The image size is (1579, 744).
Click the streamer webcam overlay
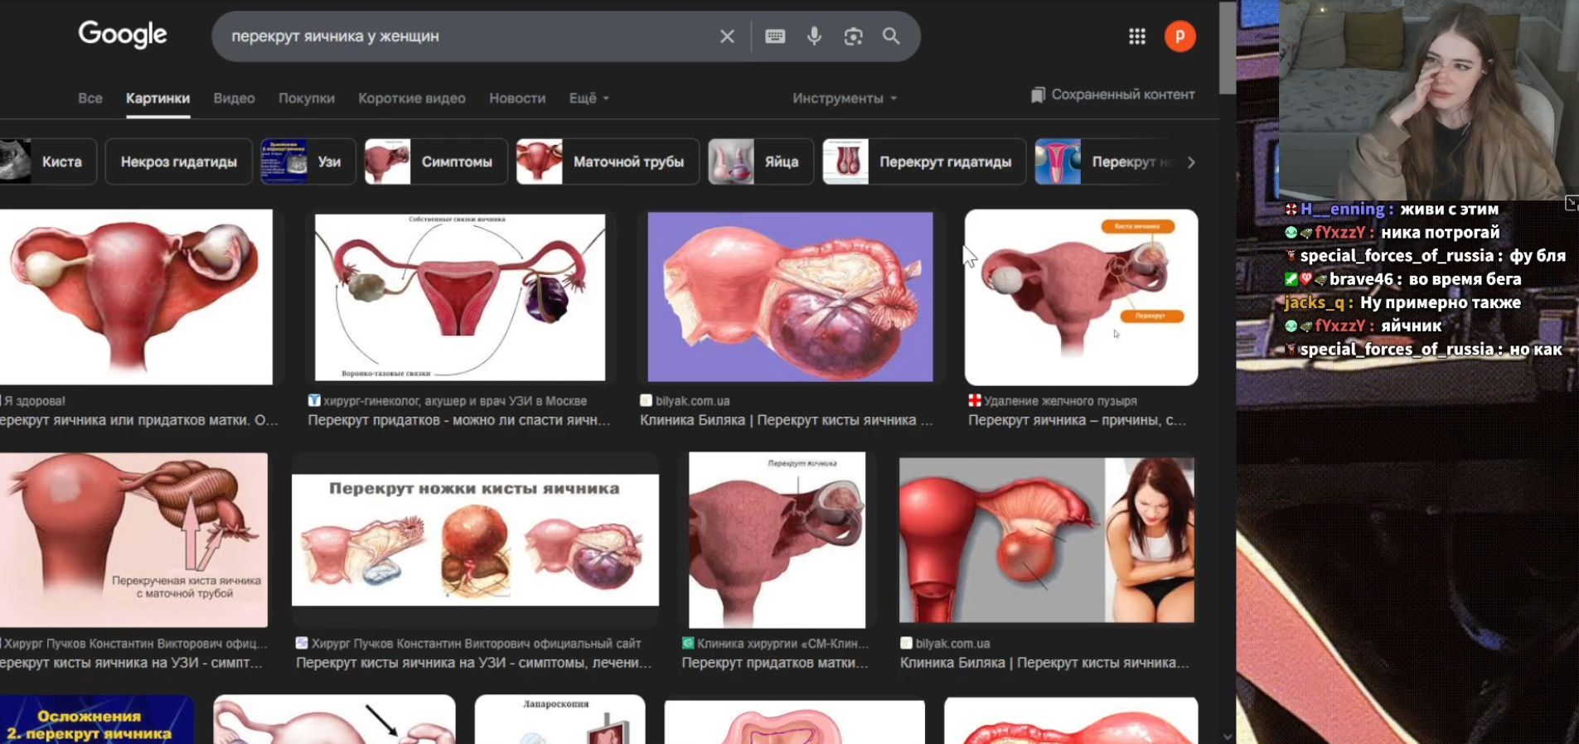pos(1428,99)
